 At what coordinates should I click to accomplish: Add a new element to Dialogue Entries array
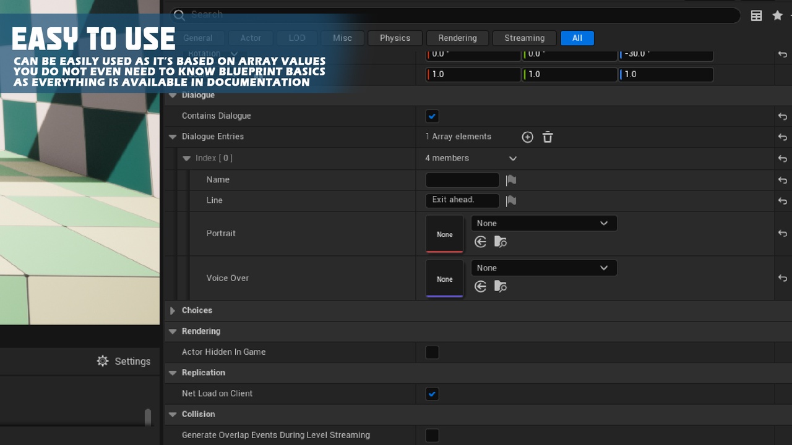[527, 137]
